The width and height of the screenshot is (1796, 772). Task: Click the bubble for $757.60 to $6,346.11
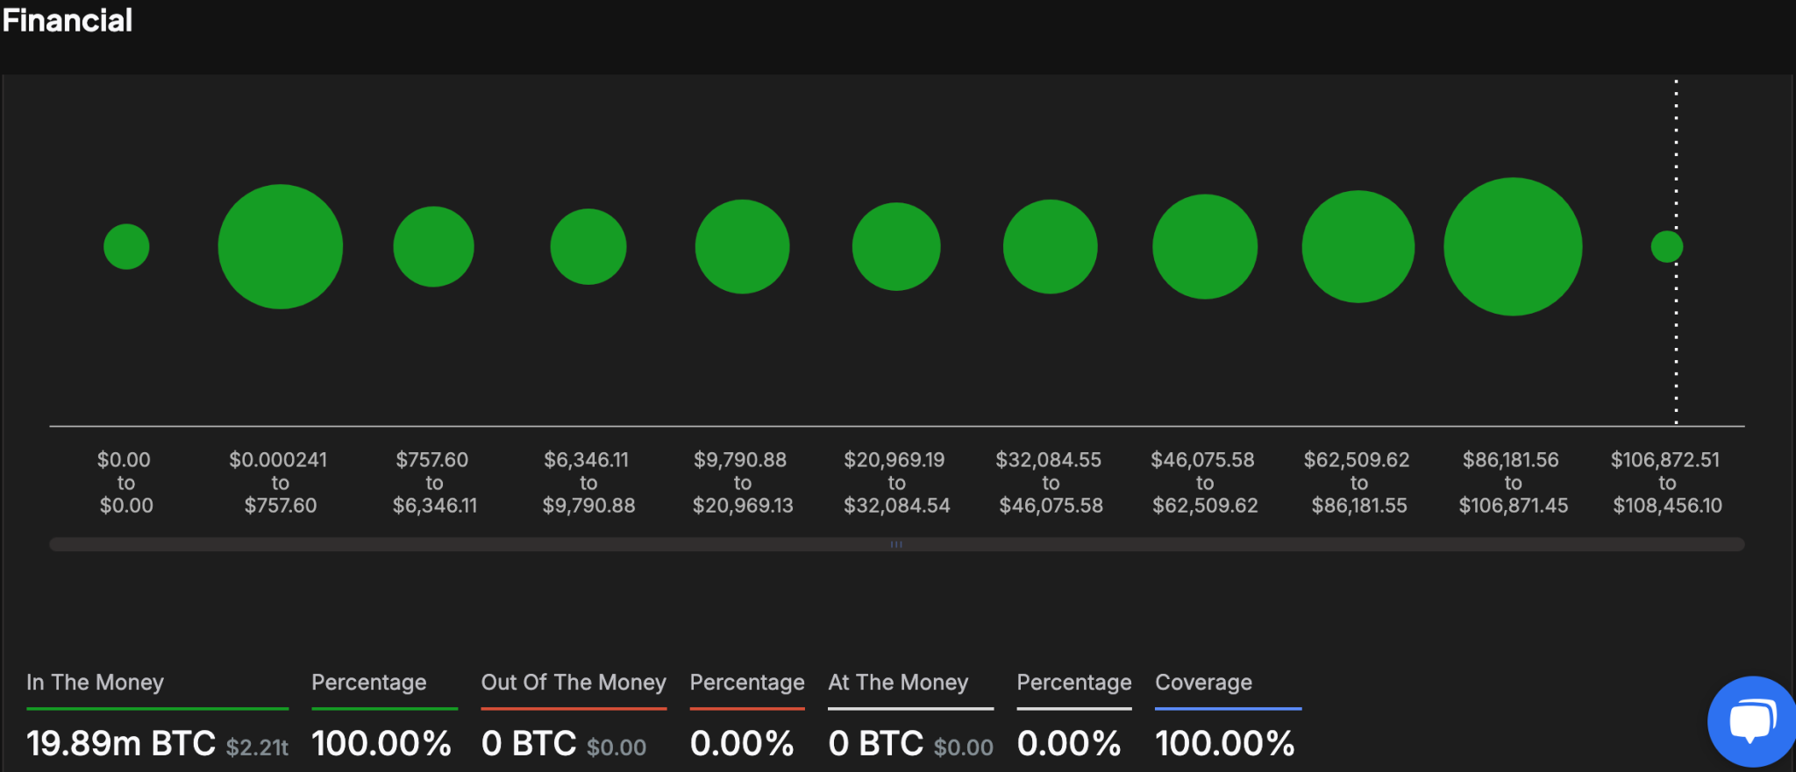pyautogui.click(x=434, y=246)
